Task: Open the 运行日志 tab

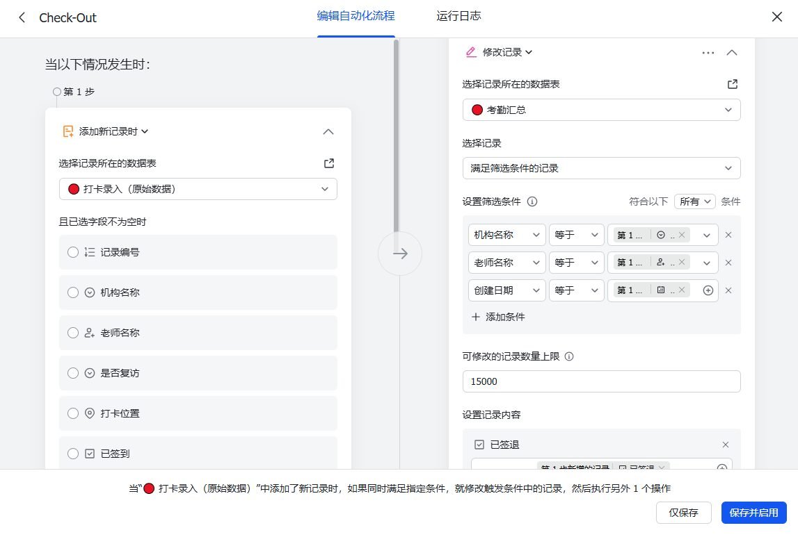Action: [x=458, y=16]
